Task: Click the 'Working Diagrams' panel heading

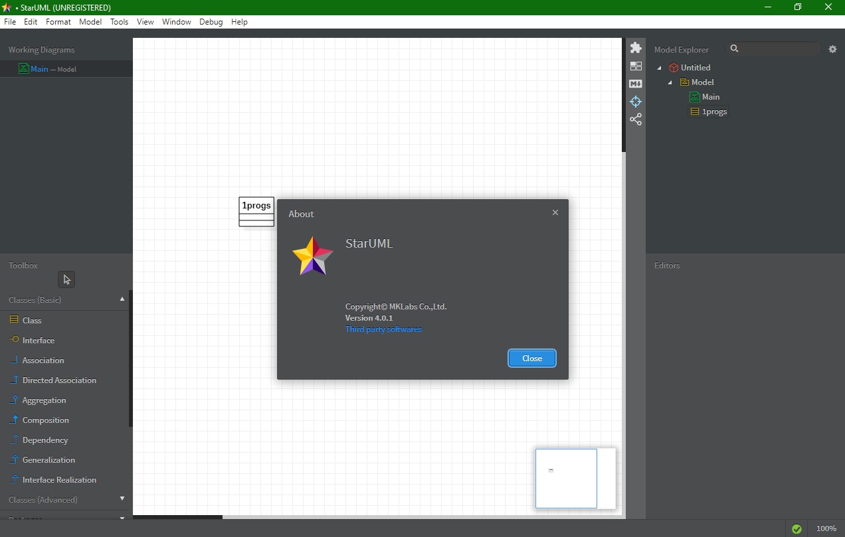Action: click(x=41, y=50)
